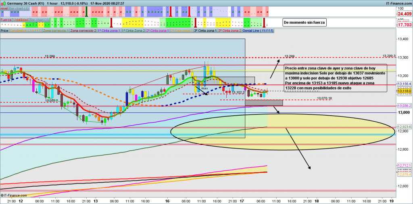Click the 'De momento sin fuerza' text note

click(305, 22)
